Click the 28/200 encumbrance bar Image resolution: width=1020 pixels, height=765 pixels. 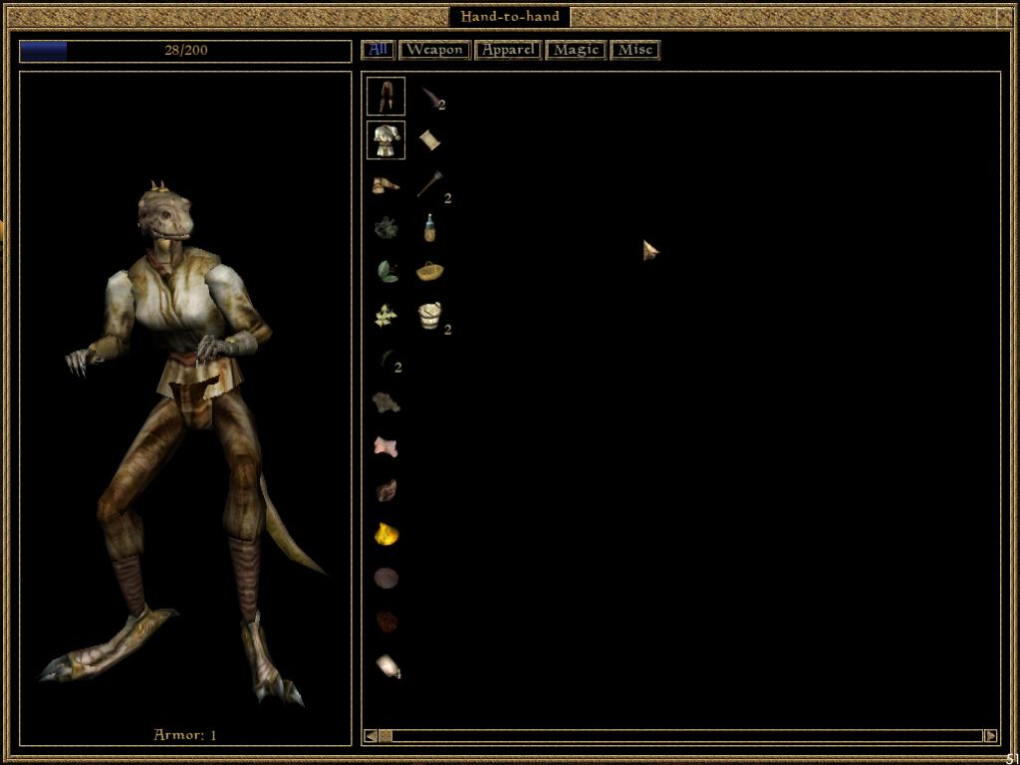point(185,51)
